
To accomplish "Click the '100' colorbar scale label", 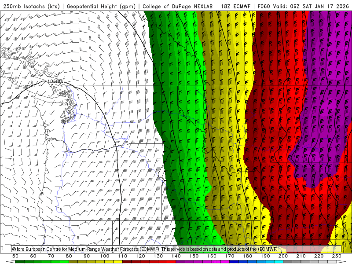I will (x=105, y=256).
